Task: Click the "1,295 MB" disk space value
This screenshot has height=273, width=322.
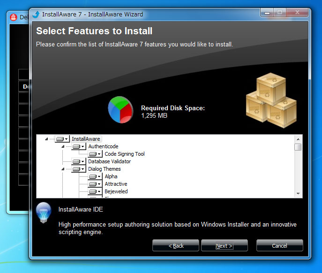Action: tap(154, 115)
